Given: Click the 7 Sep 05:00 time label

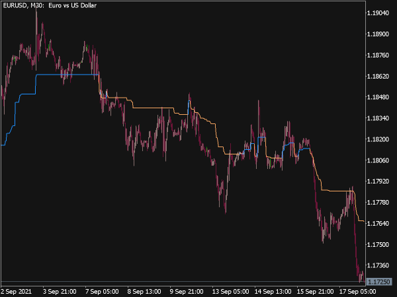Looking at the screenshot, I should pyautogui.click(x=102, y=292).
